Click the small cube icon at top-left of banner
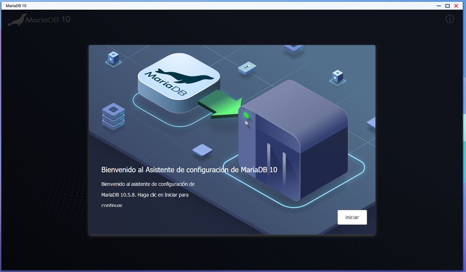This screenshot has width=466, height=272. pyautogui.click(x=113, y=58)
